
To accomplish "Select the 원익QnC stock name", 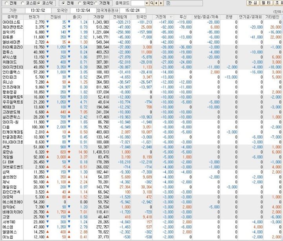I will (x=9, y=207).
